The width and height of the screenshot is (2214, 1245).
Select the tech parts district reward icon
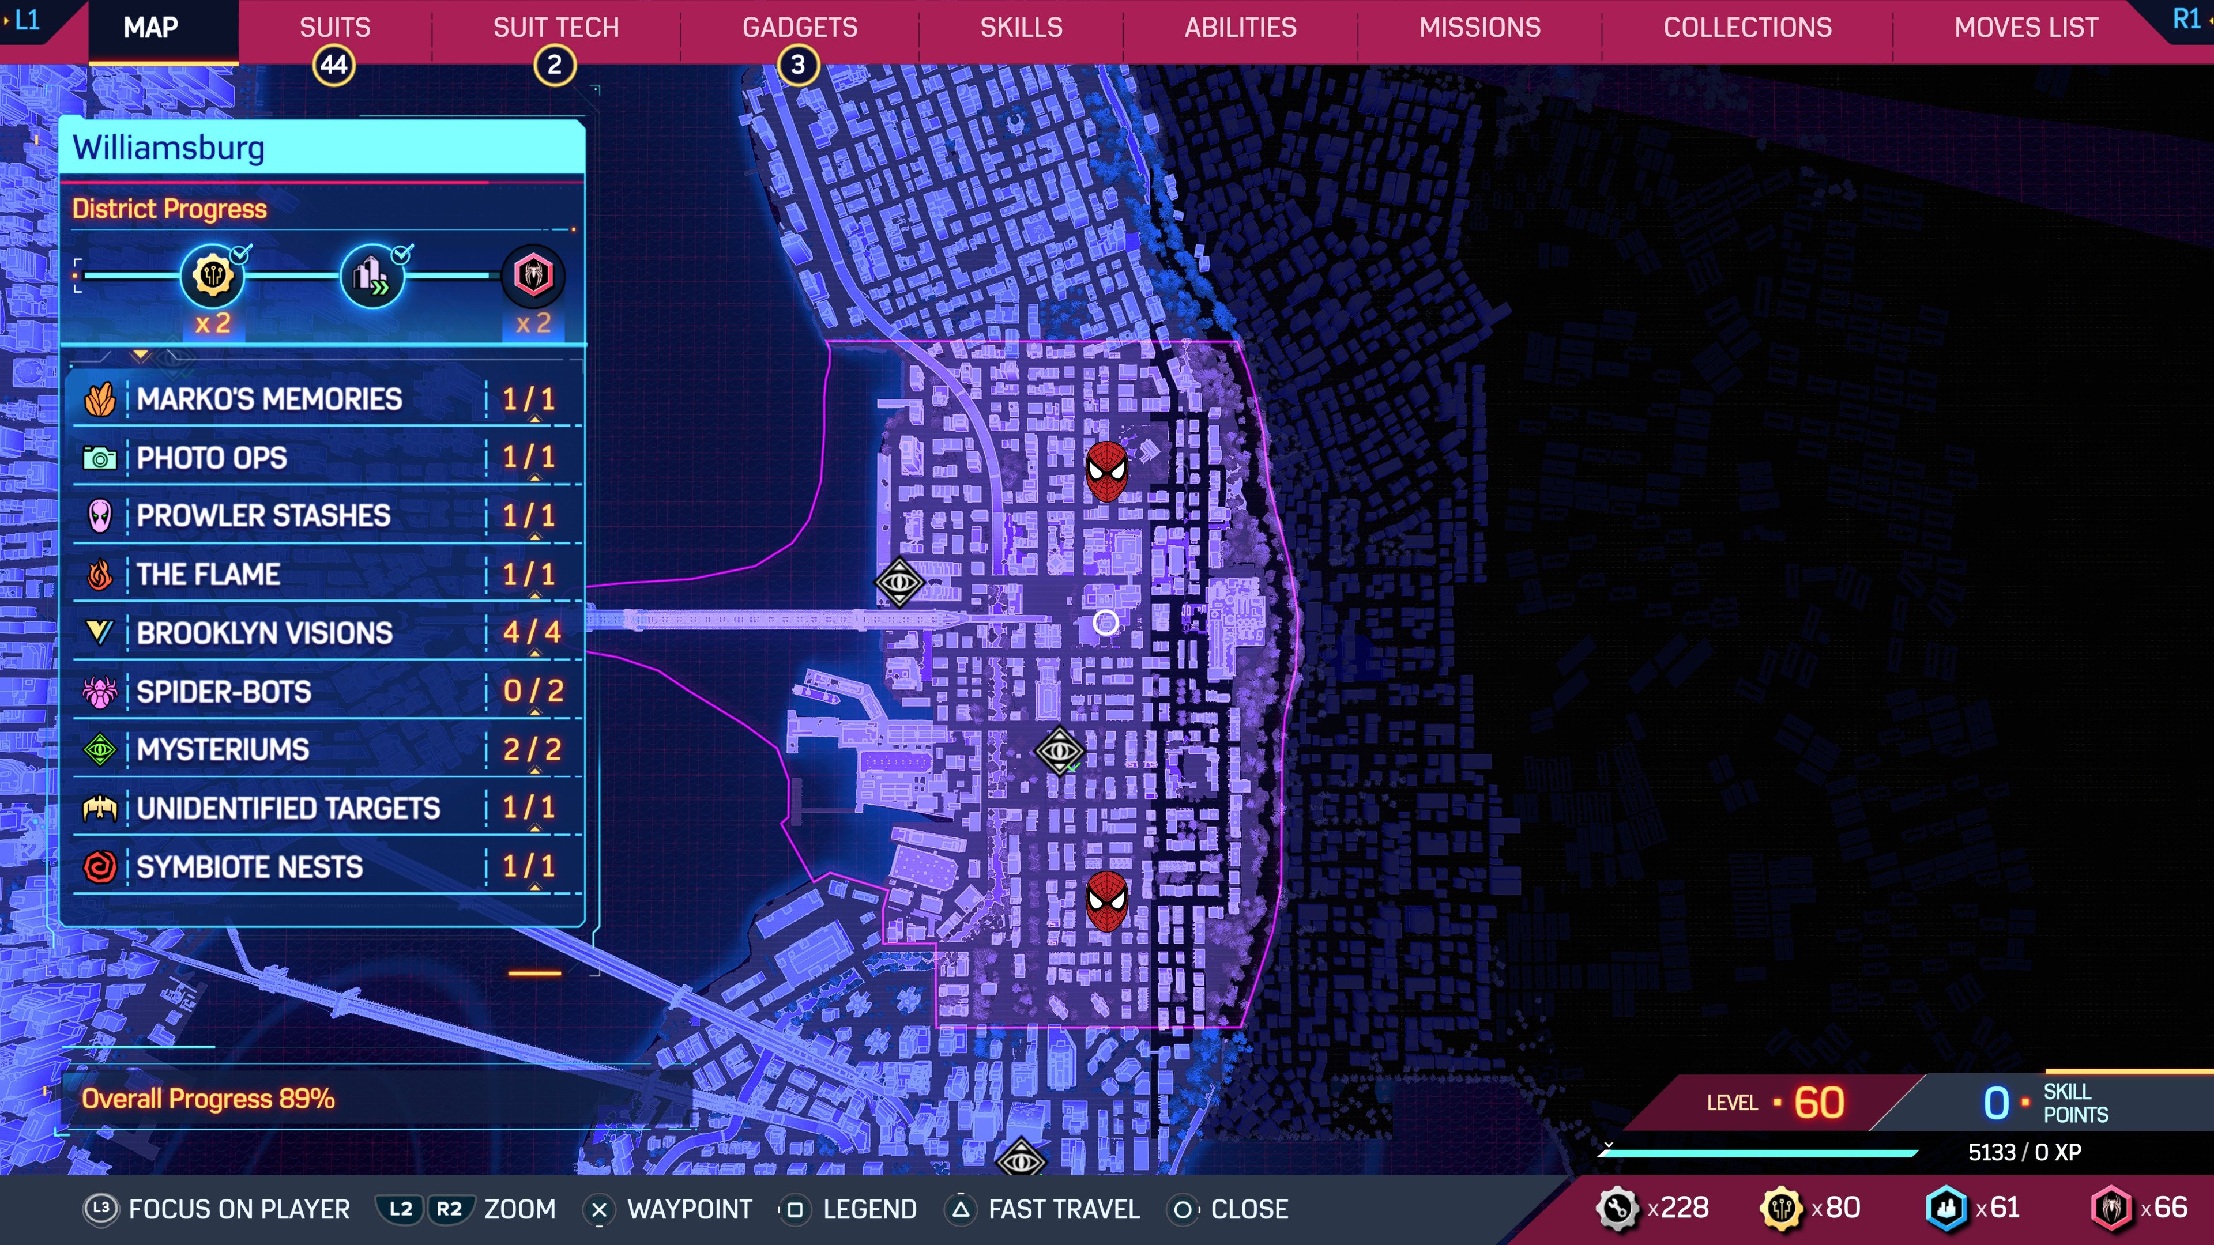click(212, 276)
